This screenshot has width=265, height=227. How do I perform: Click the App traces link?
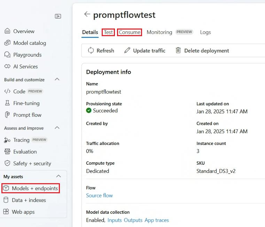(x=157, y=220)
